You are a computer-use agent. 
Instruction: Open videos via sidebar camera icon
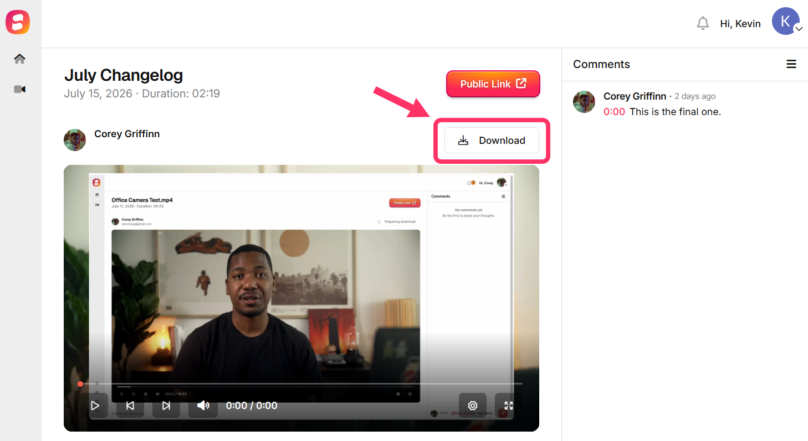click(20, 89)
